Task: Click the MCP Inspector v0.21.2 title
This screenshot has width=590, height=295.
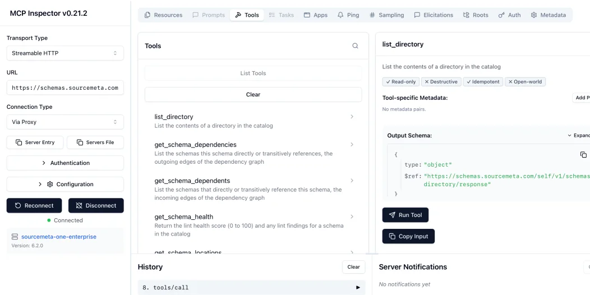Action: [x=49, y=13]
